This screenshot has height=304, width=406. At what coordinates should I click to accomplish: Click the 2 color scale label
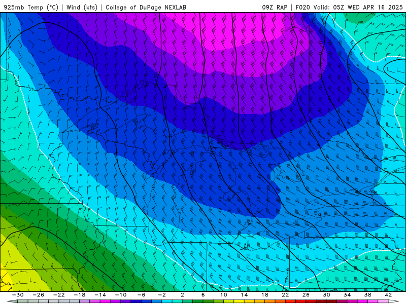point(183,295)
